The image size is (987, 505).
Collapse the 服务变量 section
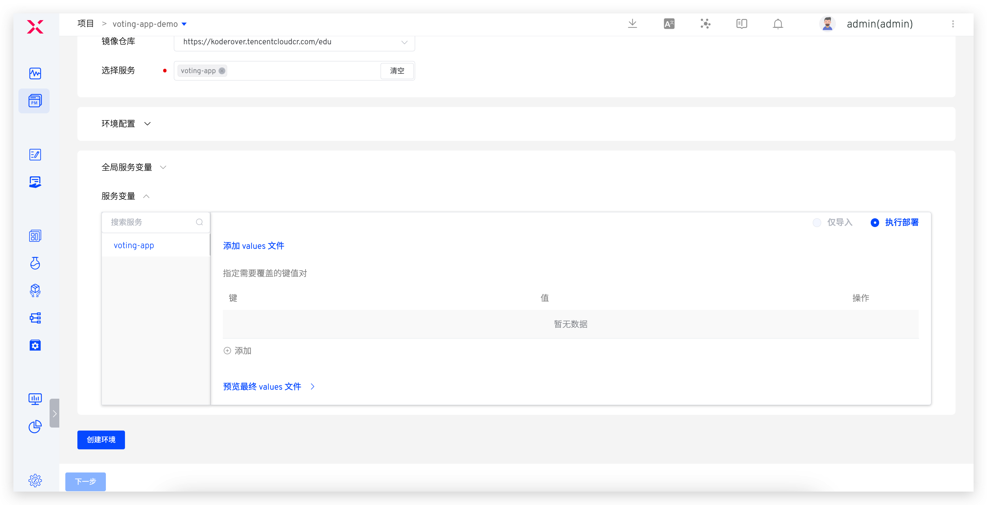[x=146, y=196]
